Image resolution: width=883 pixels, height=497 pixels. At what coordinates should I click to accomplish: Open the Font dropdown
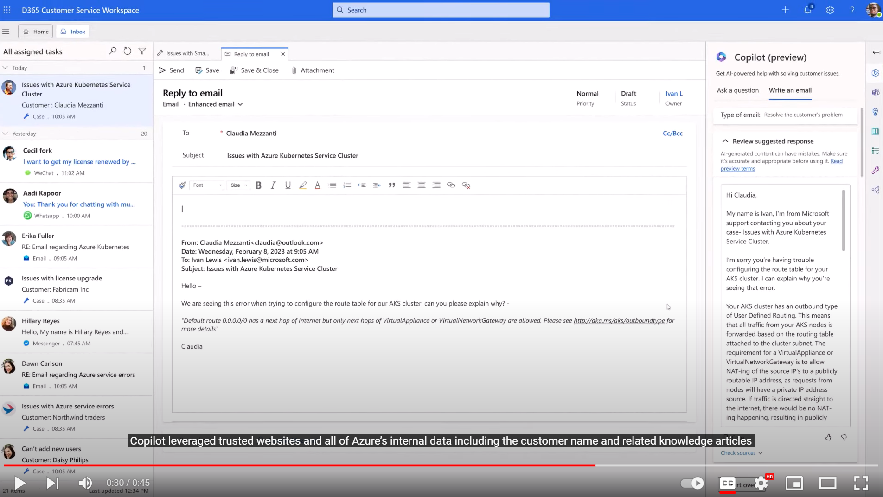tap(207, 185)
